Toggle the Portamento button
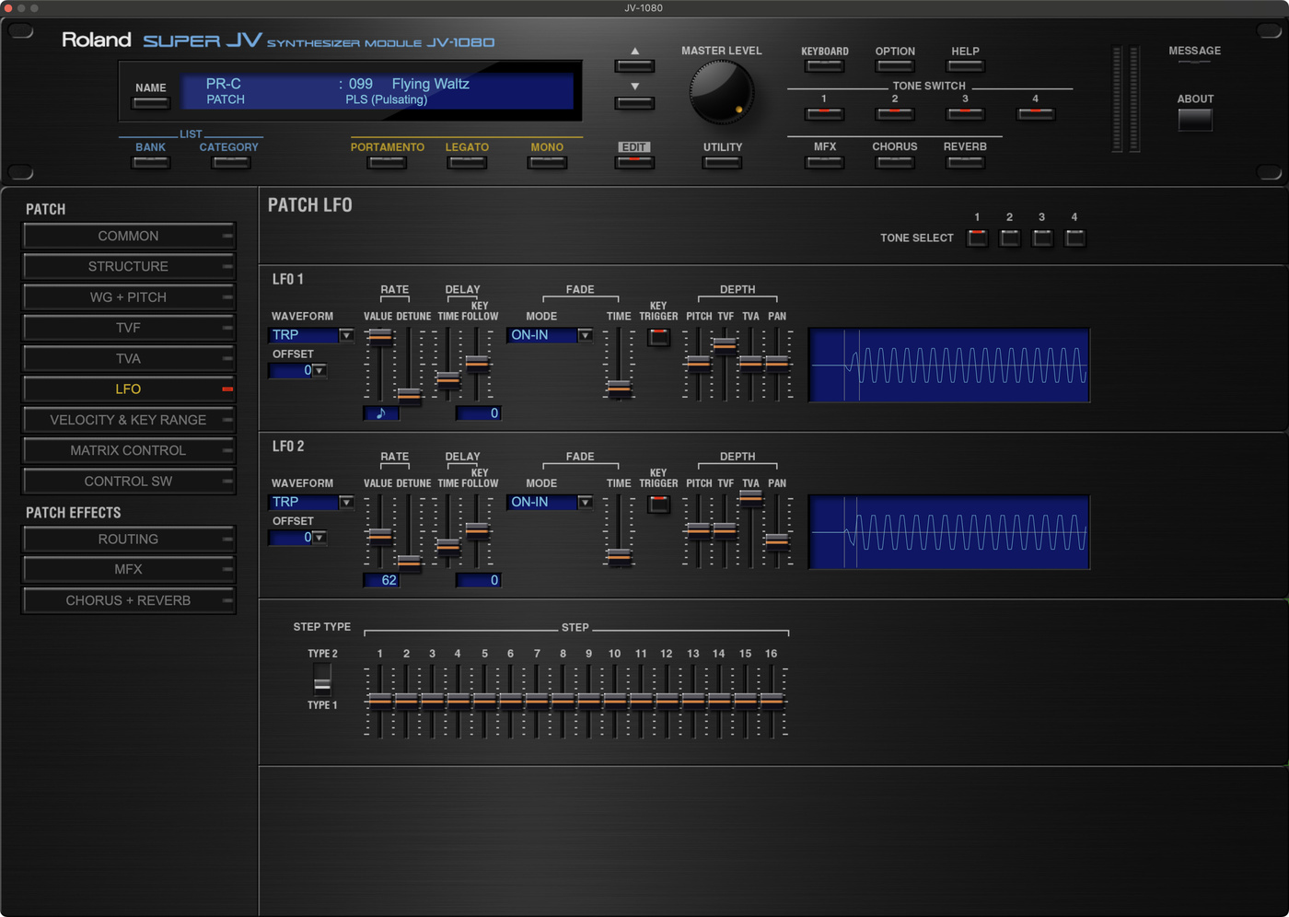Viewport: 1289px width, 917px height. [x=387, y=163]
